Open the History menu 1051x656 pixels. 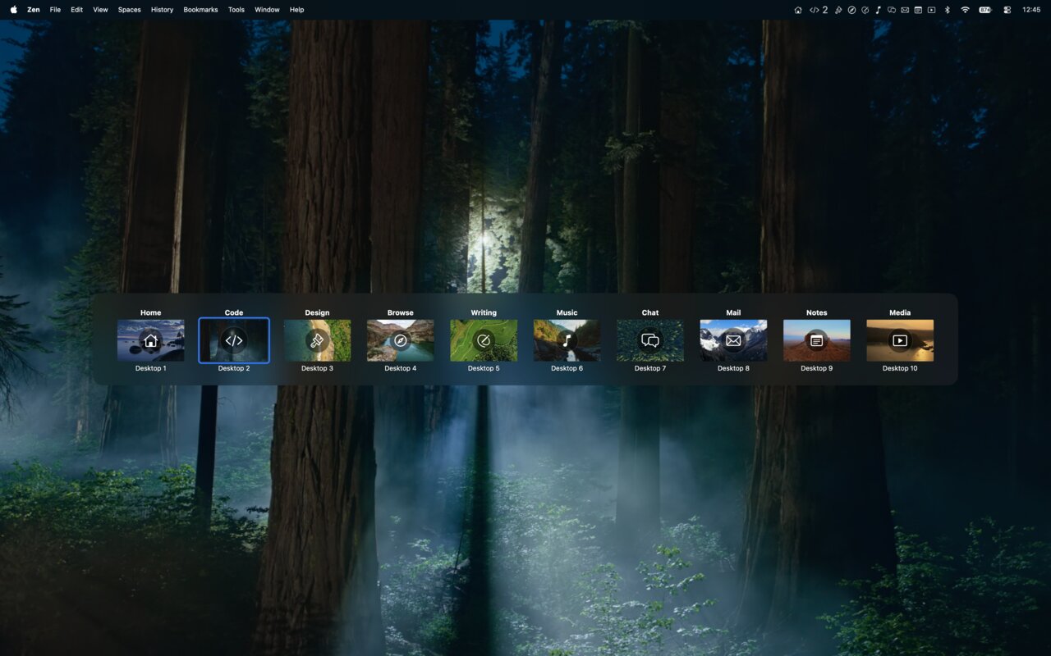(x=162, y=10)
